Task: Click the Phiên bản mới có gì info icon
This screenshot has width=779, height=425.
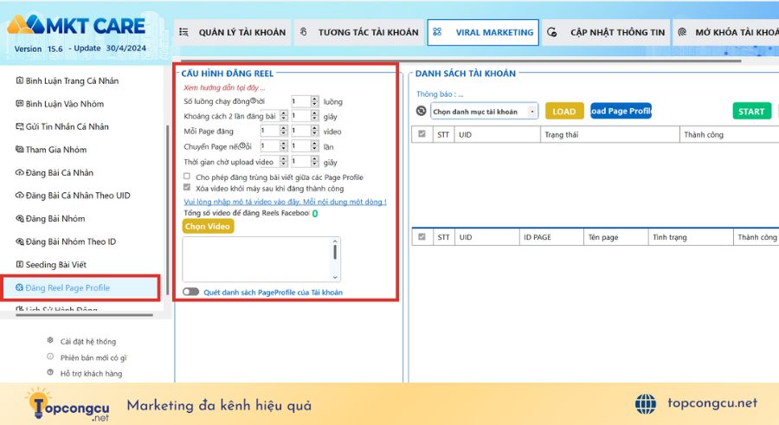Action: click(50, 357)
